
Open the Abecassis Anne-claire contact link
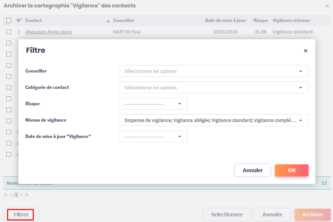pos(49,32)
